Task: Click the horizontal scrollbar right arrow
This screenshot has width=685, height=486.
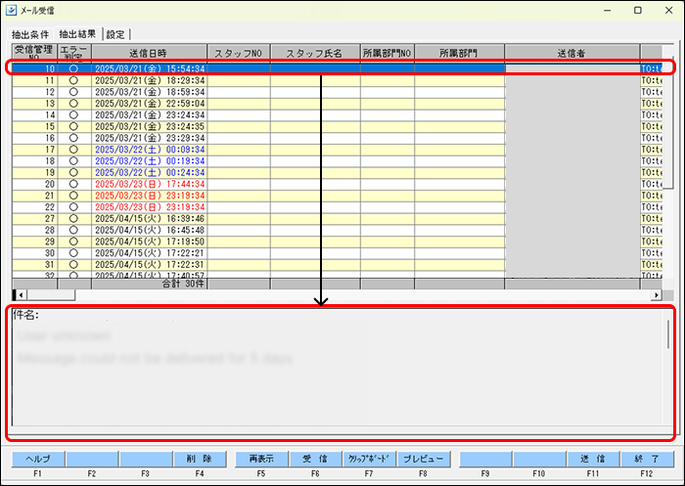Action: coord(657,295)
